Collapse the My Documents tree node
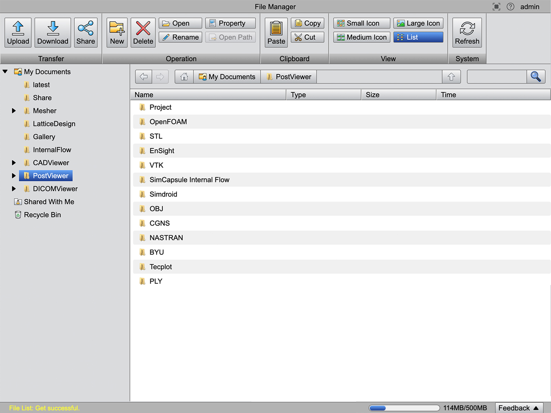Screen dimensions: 551x413 [x=5, y=72]
